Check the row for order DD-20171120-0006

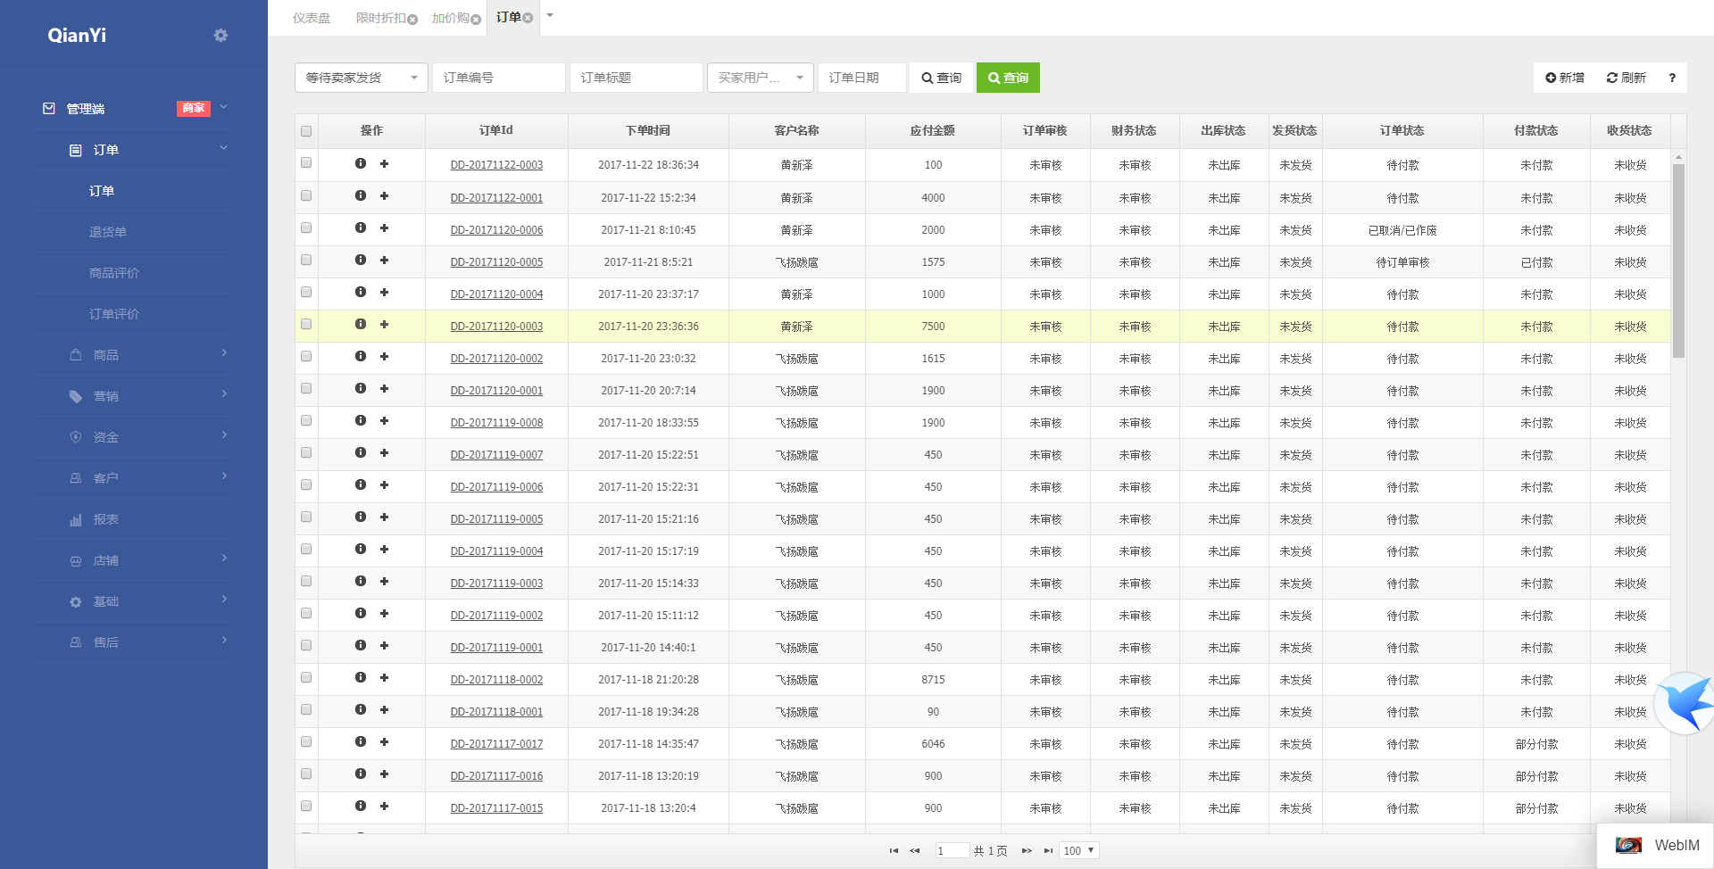coord(306,227)
